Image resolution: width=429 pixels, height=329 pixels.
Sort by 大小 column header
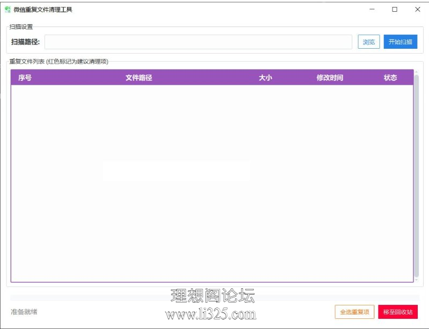coord(265,78)
